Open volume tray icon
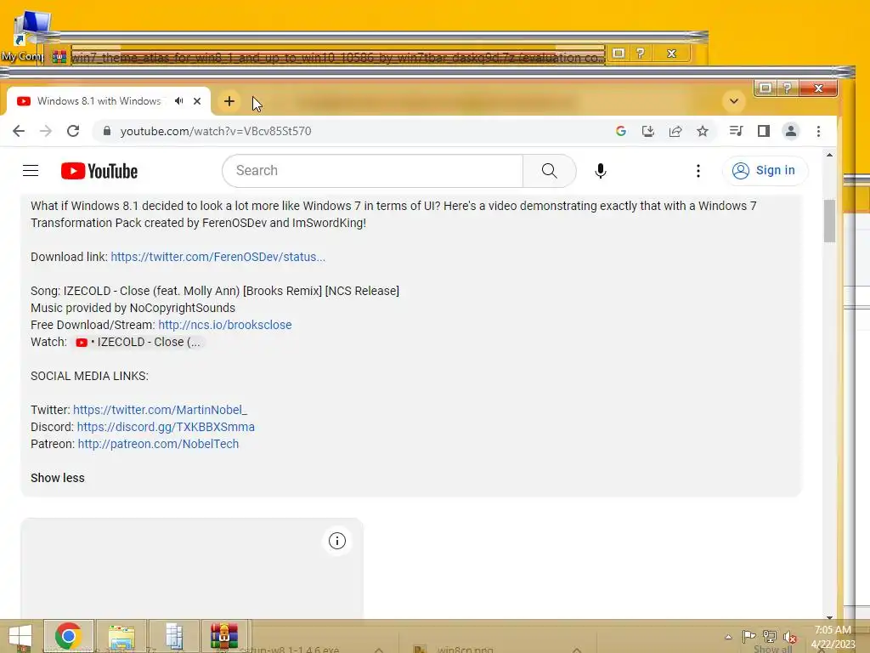Screen dimensions: 870x653 [789, 636]
